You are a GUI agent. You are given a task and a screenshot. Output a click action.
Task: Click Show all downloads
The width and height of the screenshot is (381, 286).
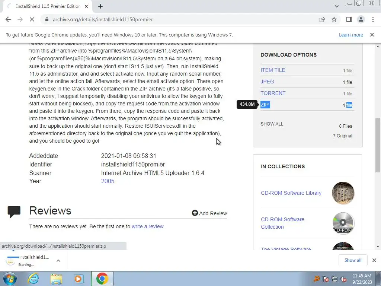point(353,260)
